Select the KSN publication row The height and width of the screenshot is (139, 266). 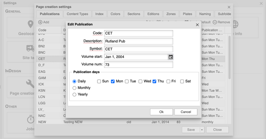(130, 91)
